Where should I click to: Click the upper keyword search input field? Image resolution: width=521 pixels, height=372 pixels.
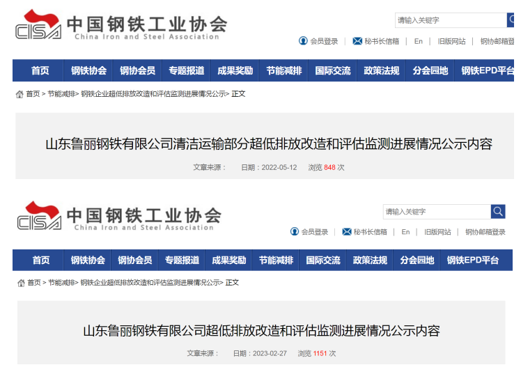451,20
